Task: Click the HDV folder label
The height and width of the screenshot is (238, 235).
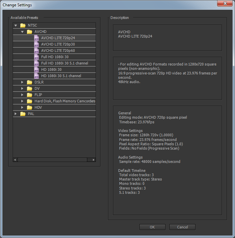Action: point(38,107)
